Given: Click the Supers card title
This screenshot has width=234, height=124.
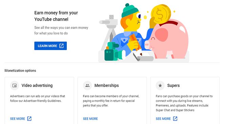Looking at the screenshot, I should click(173, 85).
